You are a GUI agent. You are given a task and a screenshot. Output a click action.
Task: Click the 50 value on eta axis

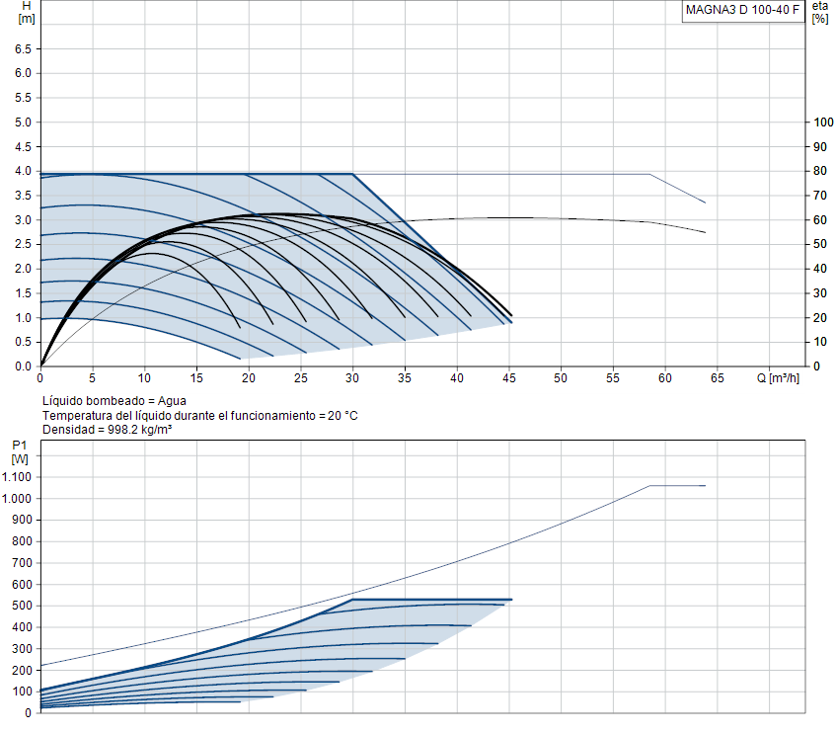(820, 244)
